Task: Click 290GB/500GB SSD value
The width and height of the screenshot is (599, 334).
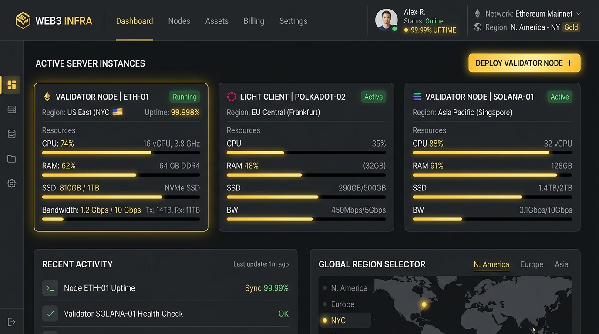Action: tap(362, 188)
